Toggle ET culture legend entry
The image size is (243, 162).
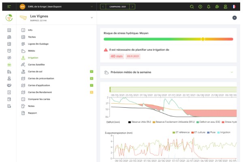[x=198, y=132]
